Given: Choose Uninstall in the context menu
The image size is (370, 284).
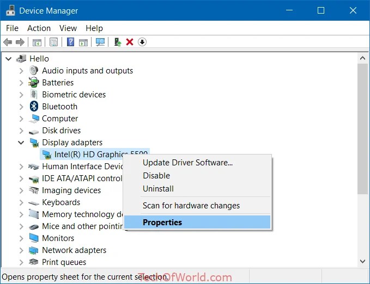Looking at the screenshot, I should 197,189.
